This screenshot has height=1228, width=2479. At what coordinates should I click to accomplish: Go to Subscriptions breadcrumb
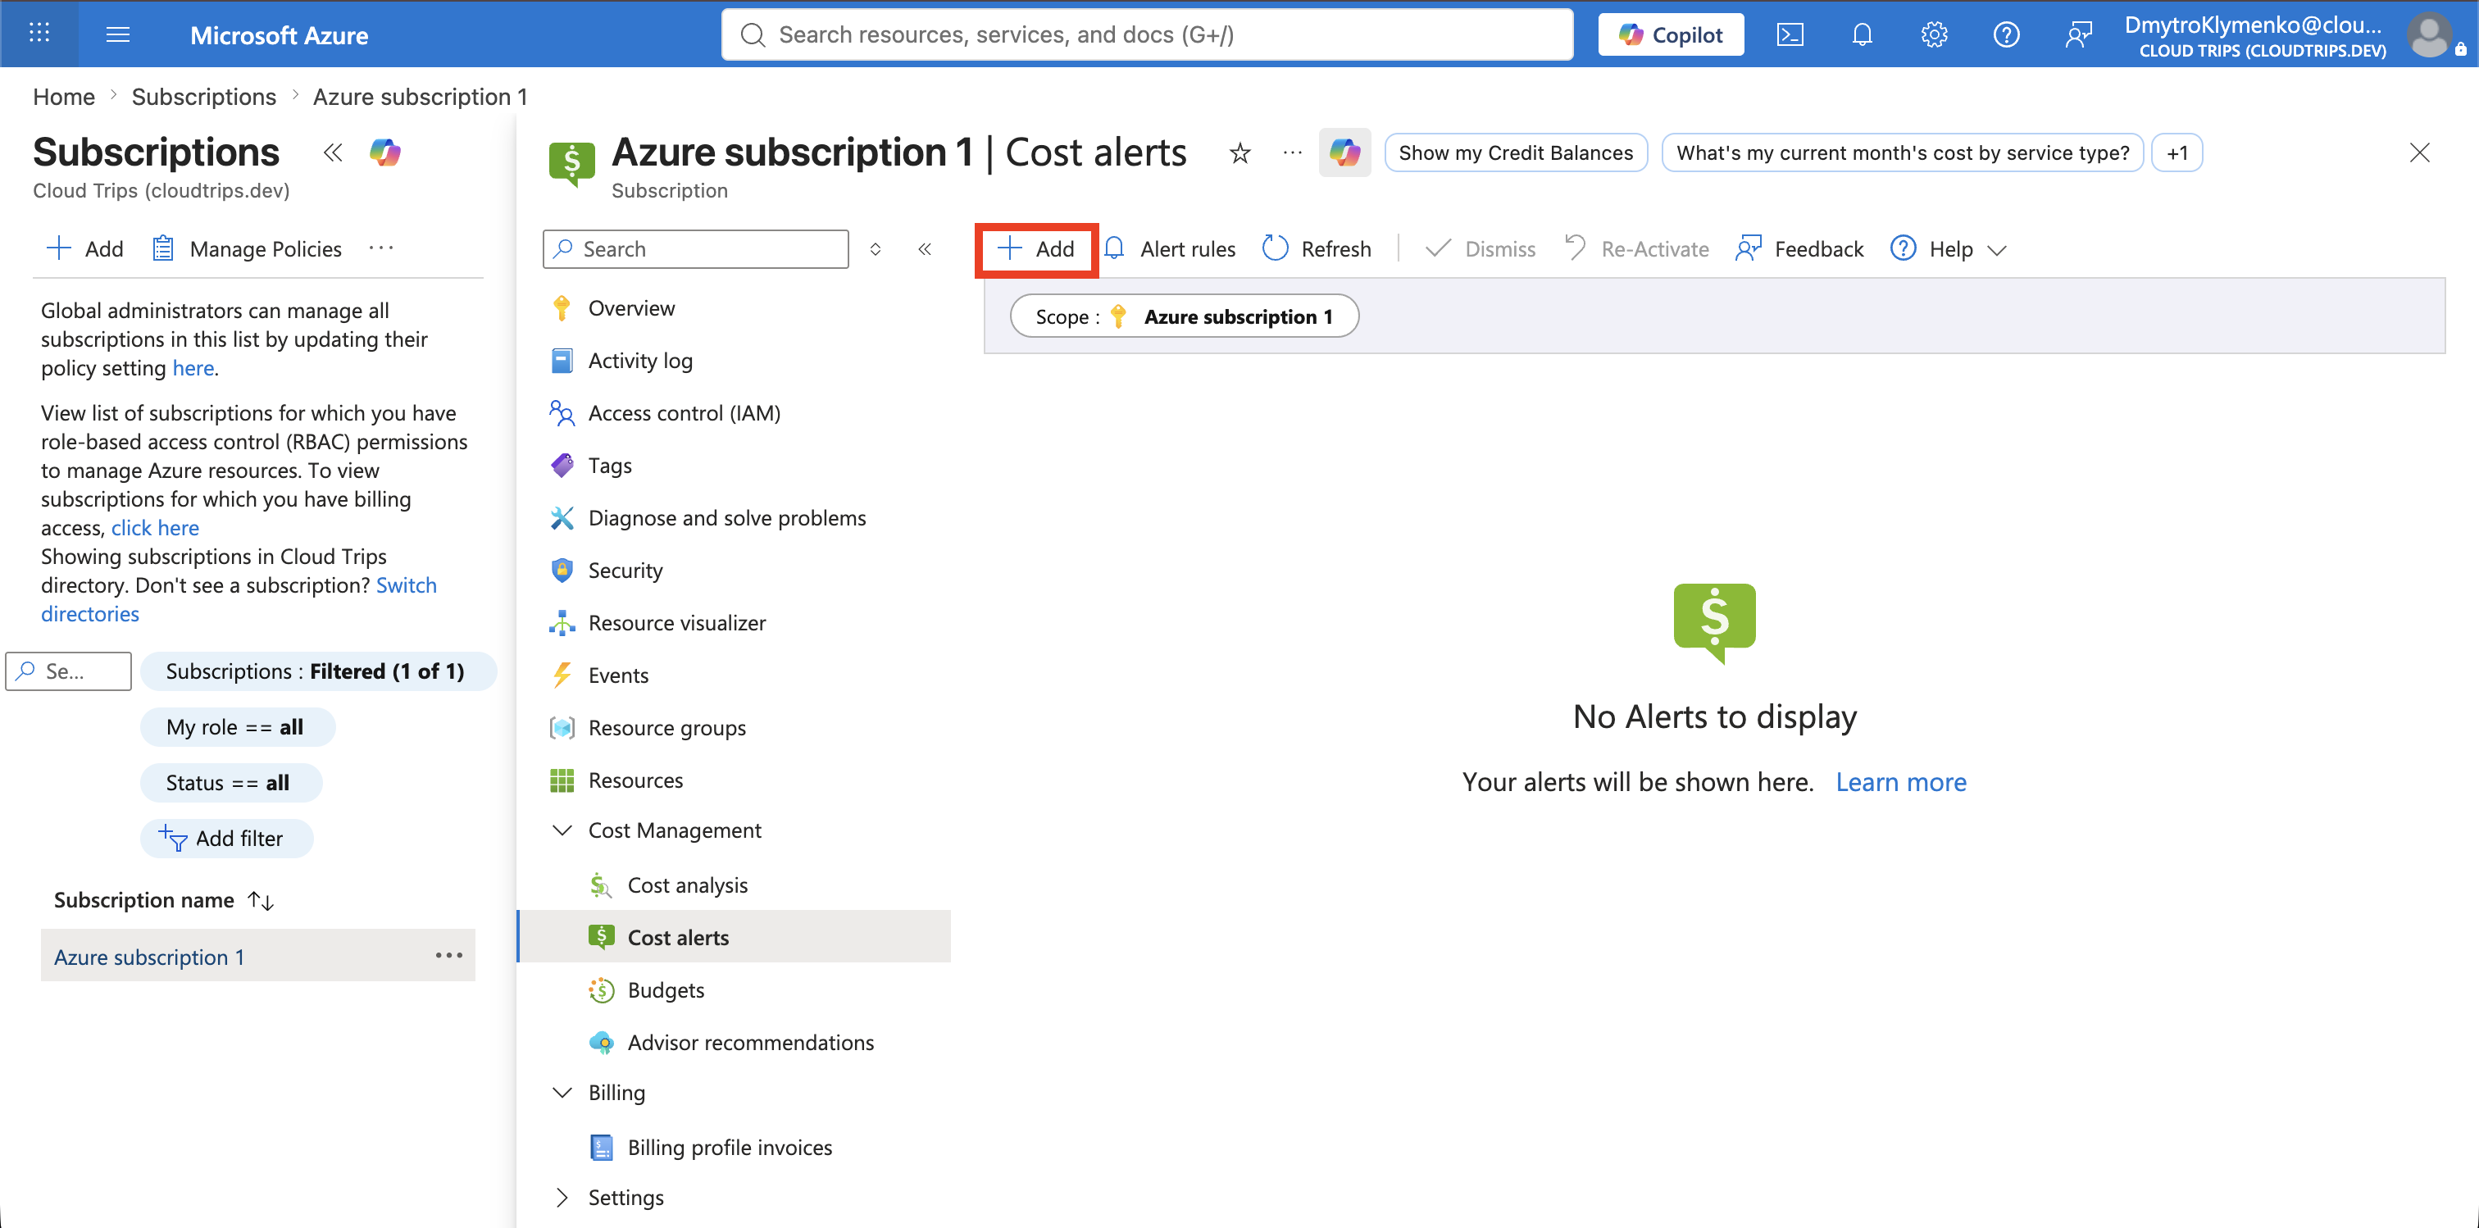(203, 96)
